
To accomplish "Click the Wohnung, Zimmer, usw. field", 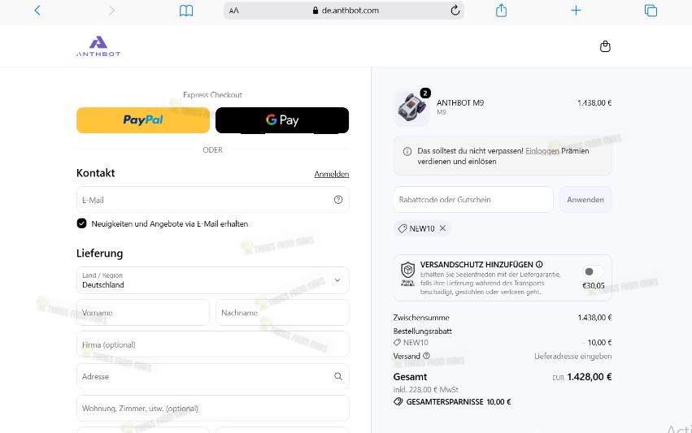I will [213, 409].
